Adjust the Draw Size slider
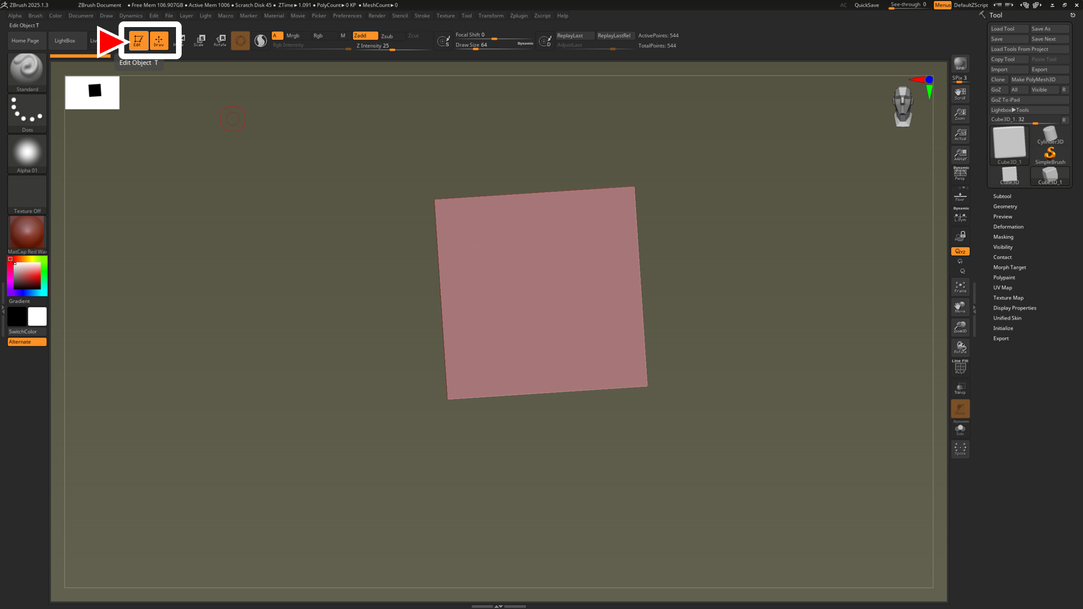Screen dimensions: 1083x609 pos(494,46)
